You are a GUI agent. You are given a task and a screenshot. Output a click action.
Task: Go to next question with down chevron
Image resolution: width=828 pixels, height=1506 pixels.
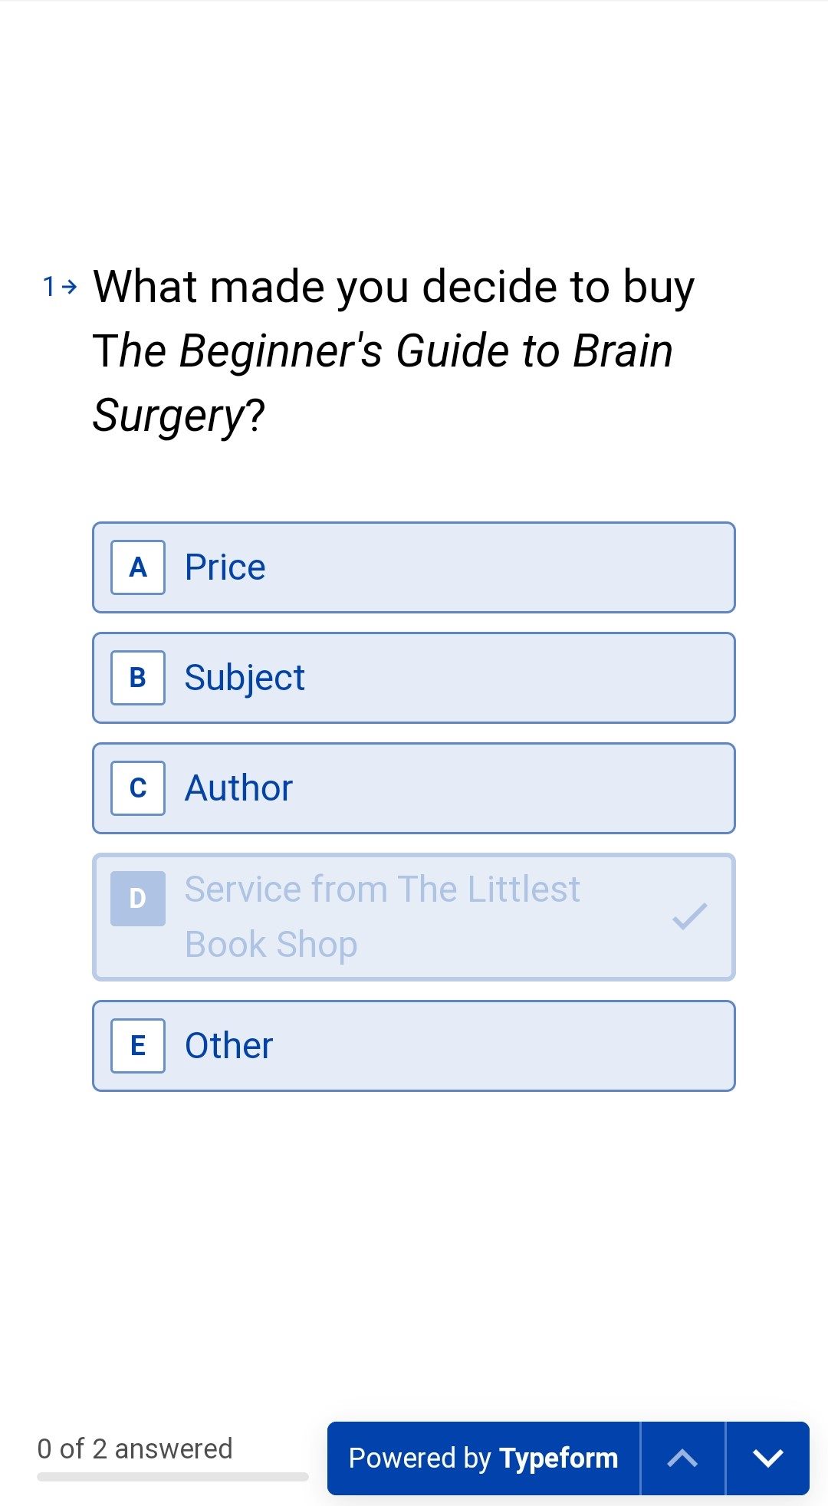(767, 1458)
